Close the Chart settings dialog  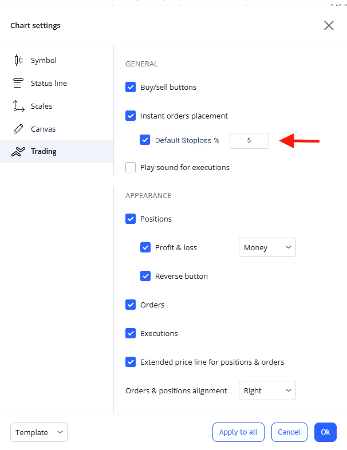(329, 25)
